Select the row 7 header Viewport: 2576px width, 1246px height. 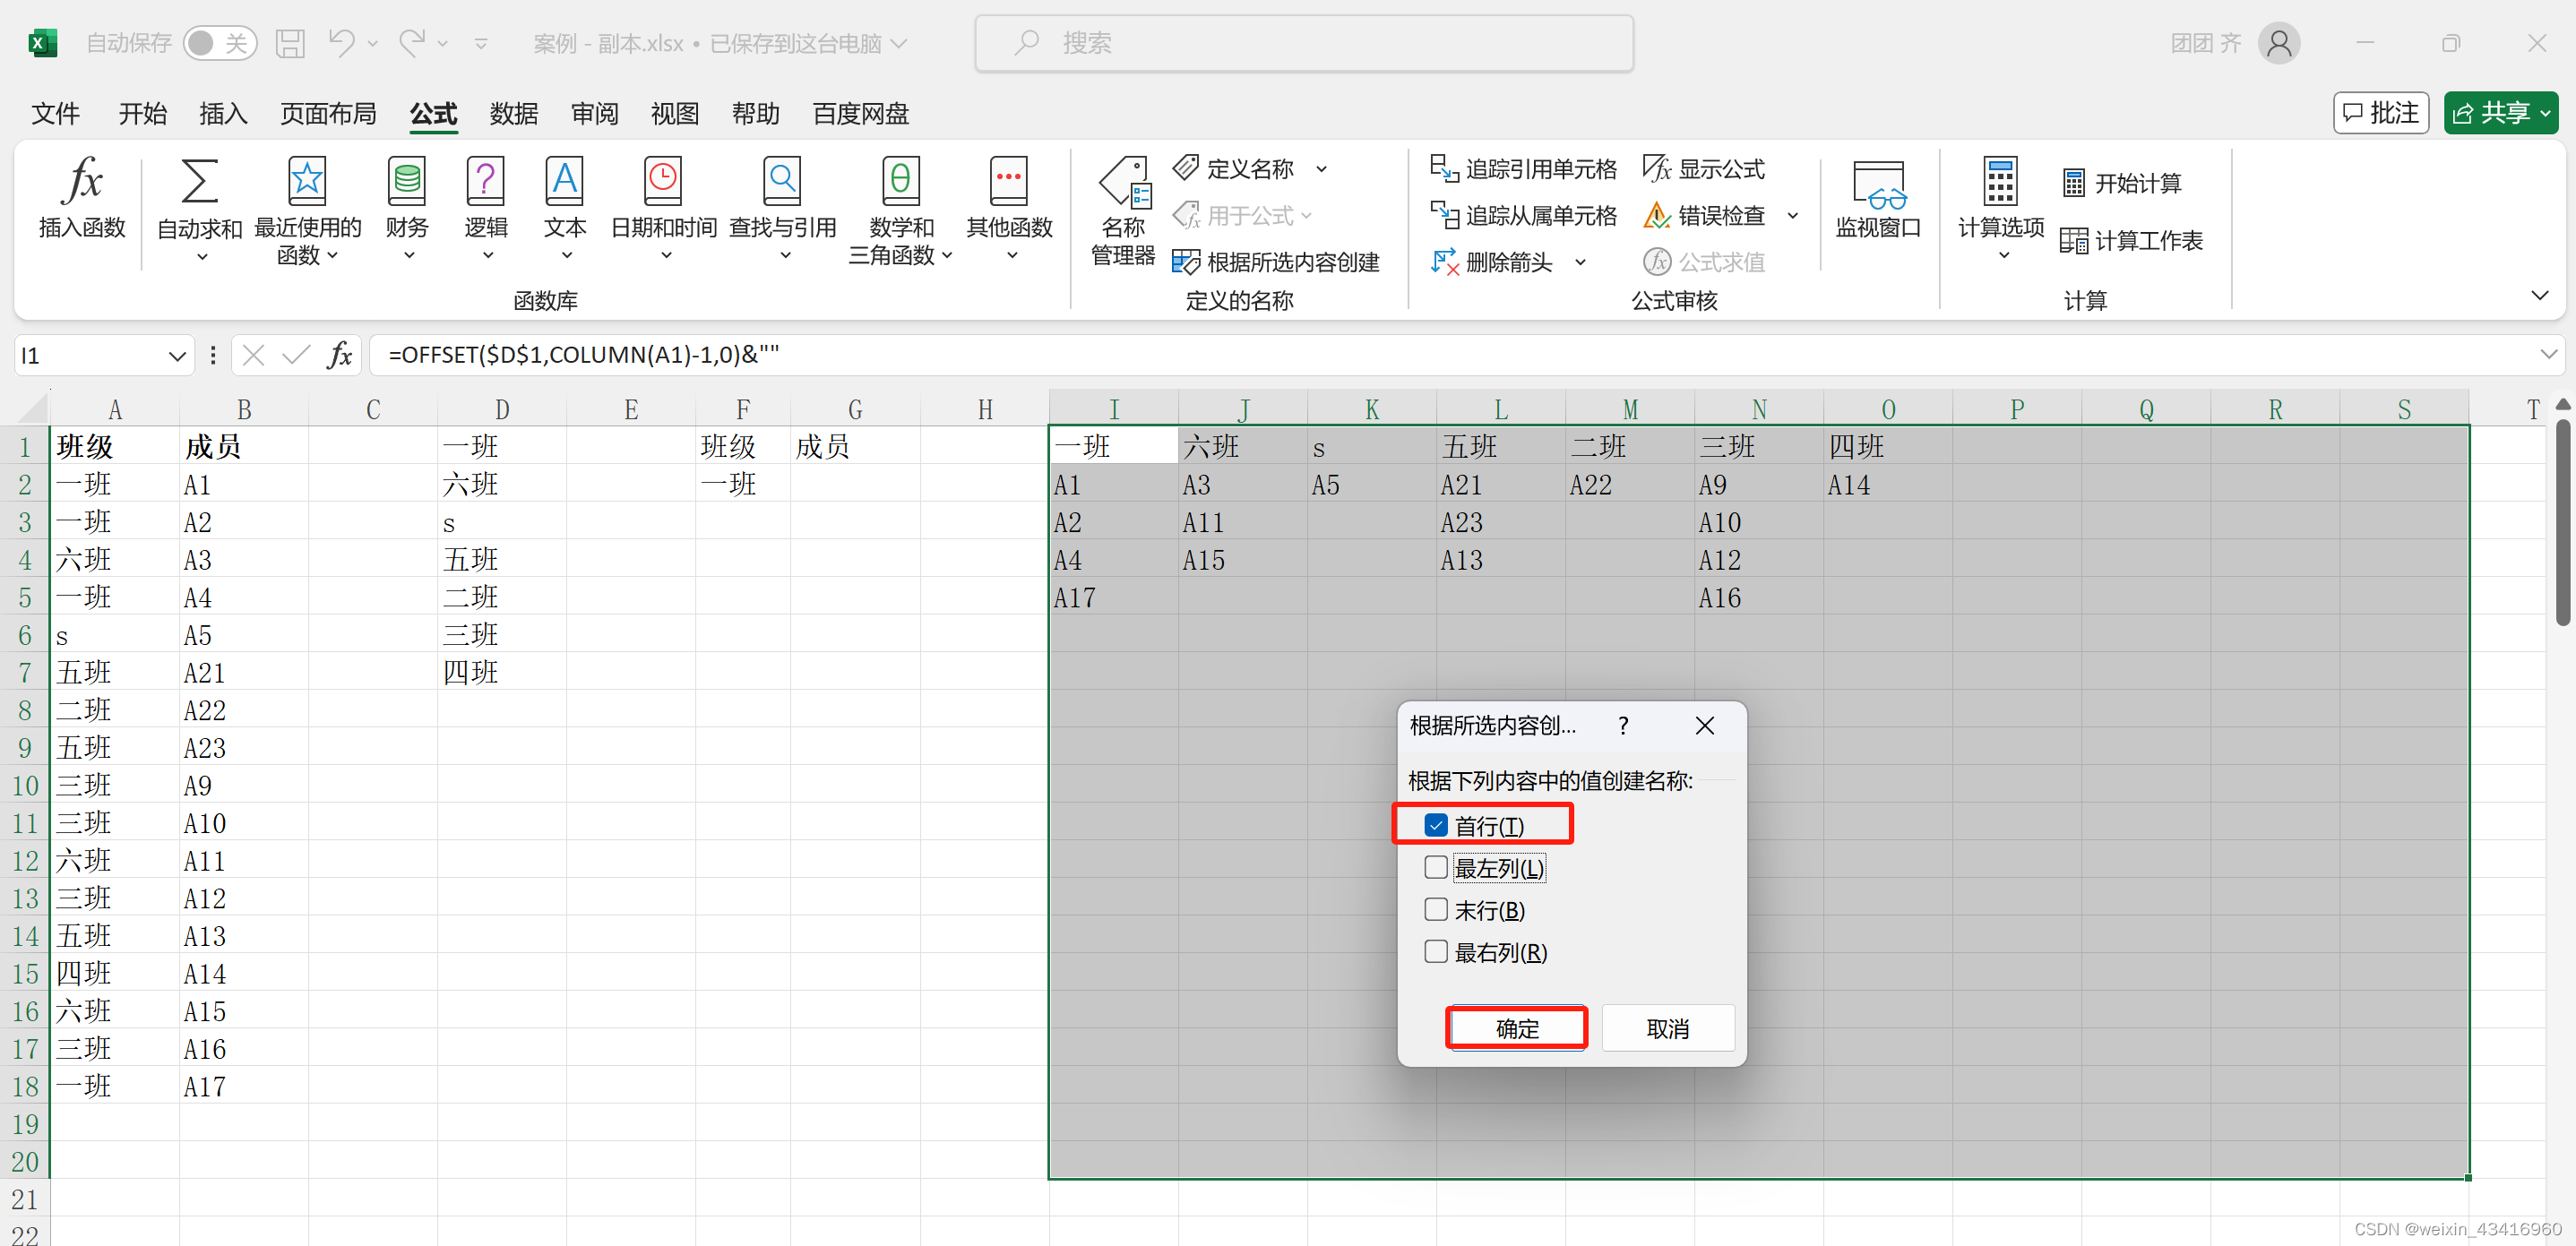click(24, 672)
